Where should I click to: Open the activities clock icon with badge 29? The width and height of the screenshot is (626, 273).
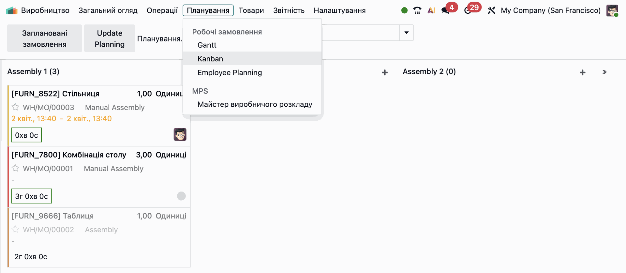468,10
